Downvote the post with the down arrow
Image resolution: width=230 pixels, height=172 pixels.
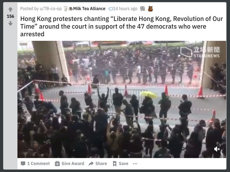[x=10, y=23]
